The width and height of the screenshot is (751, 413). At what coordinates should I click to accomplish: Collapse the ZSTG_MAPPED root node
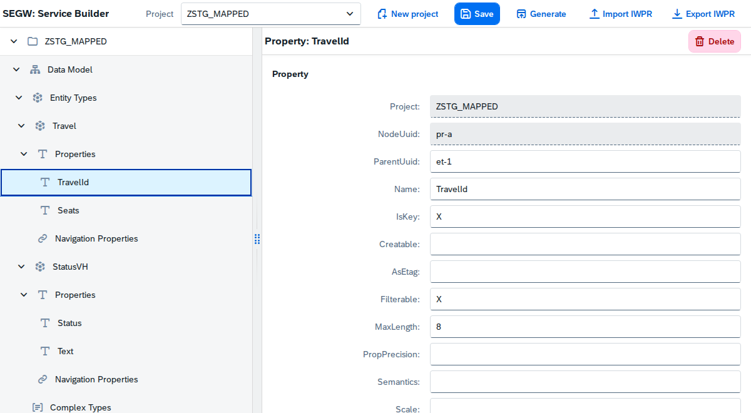14,41
